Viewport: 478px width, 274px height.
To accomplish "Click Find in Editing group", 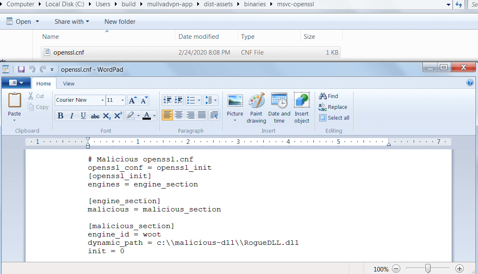I will point(328,96).
